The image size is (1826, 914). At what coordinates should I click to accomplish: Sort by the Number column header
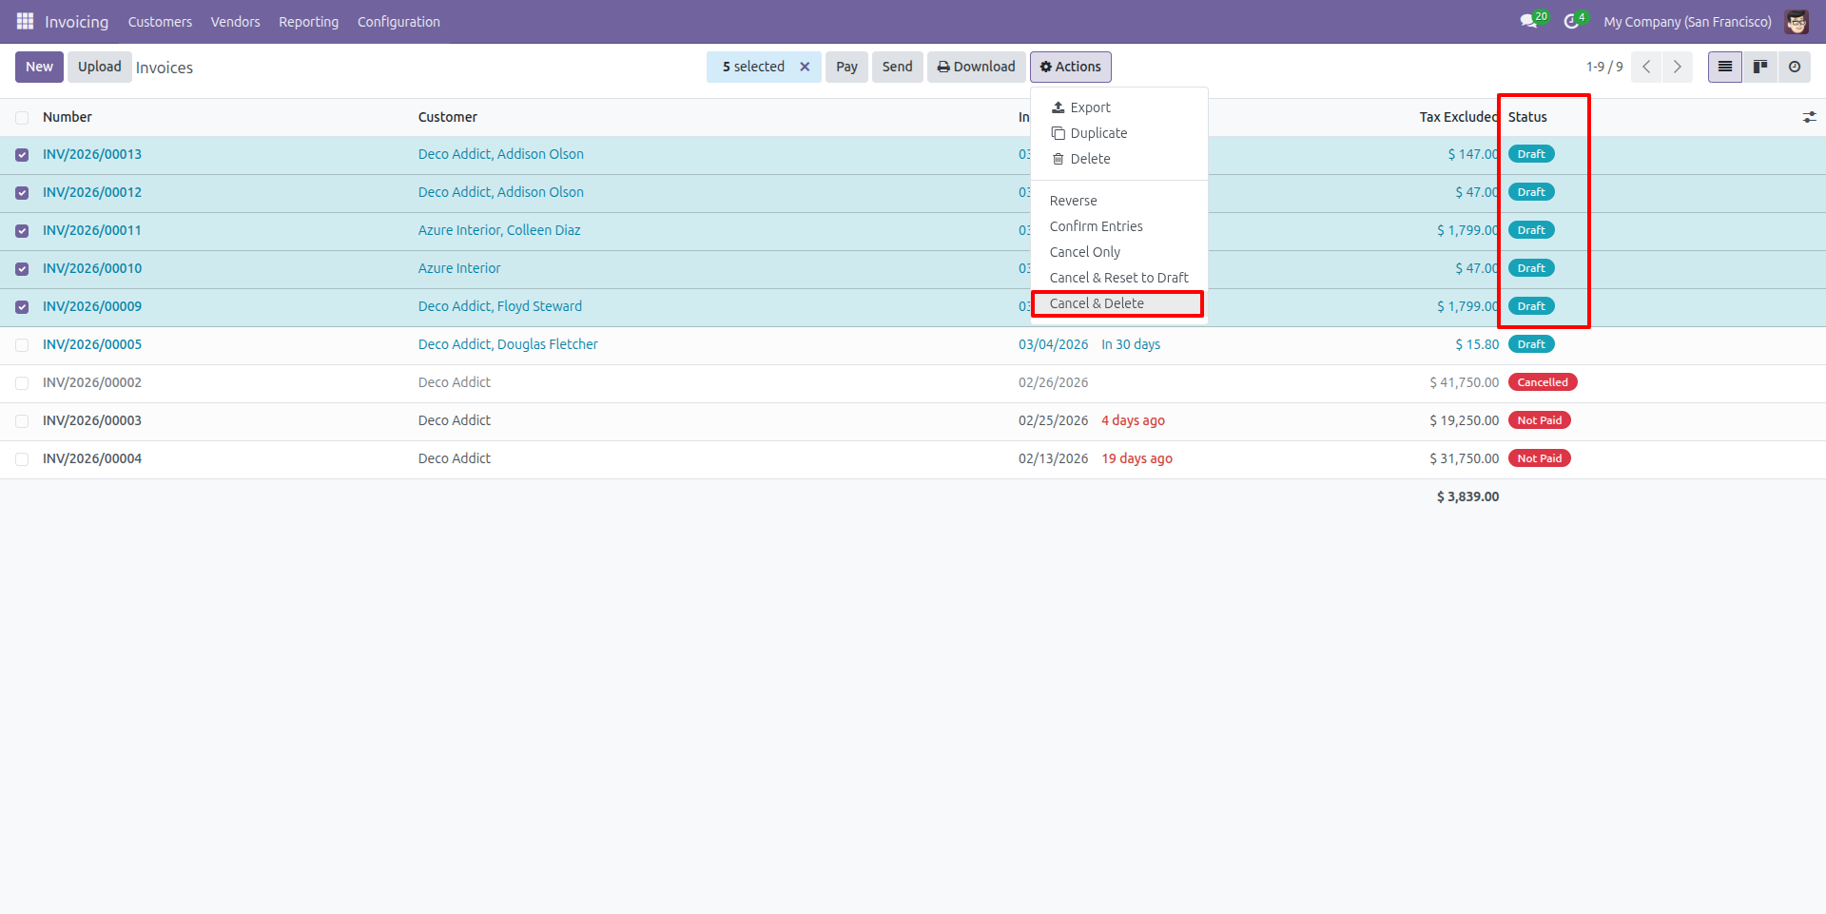(x=68, y=117)
